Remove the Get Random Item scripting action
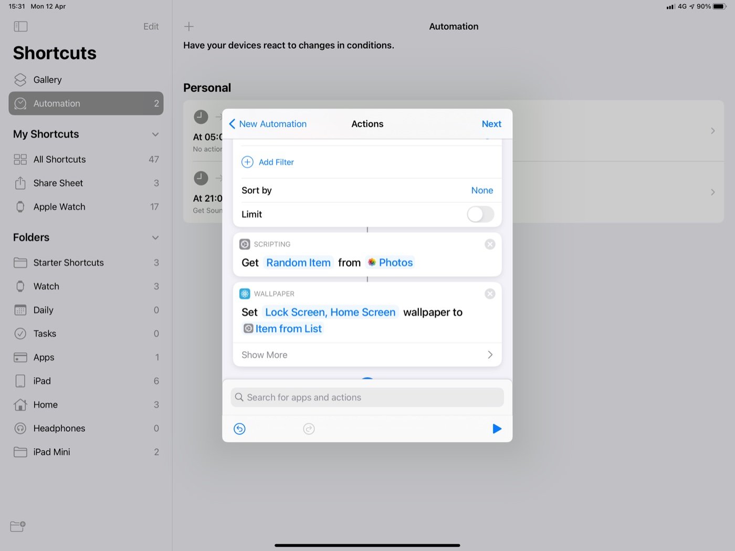 click(490, 244)
